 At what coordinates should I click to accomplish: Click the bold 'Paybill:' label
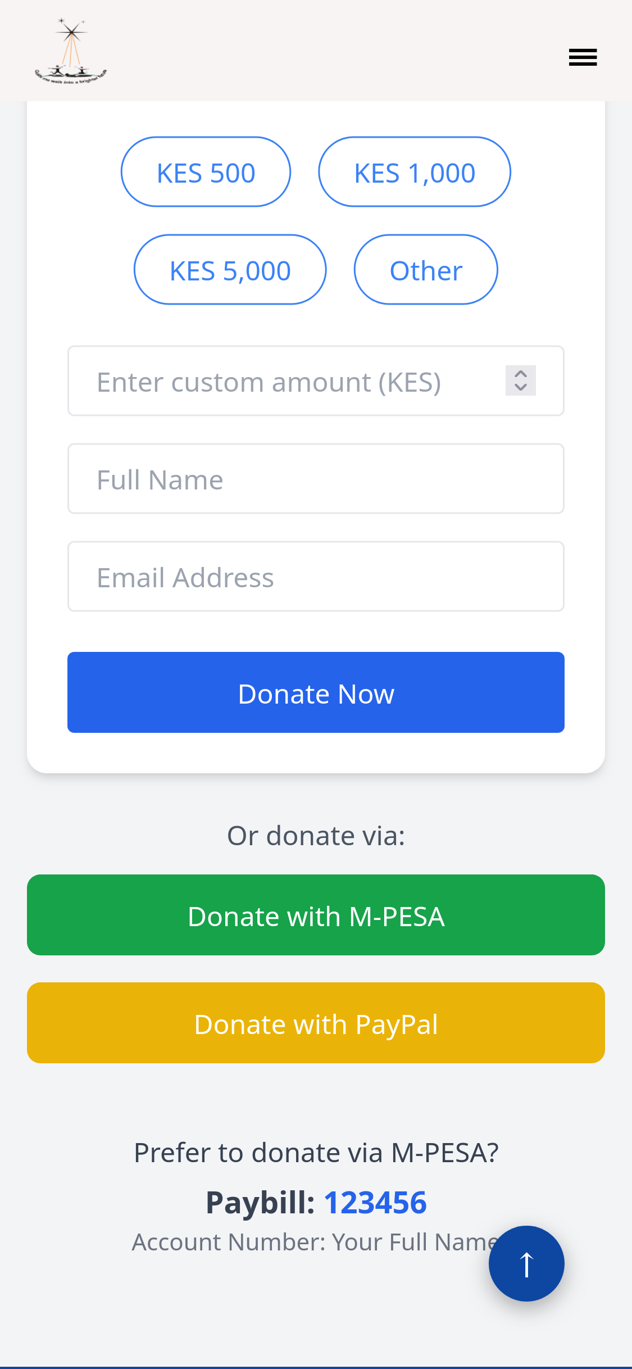click(261, 1203)
